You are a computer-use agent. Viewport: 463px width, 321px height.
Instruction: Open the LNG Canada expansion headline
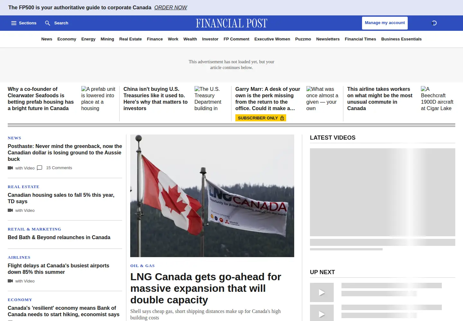206,288
